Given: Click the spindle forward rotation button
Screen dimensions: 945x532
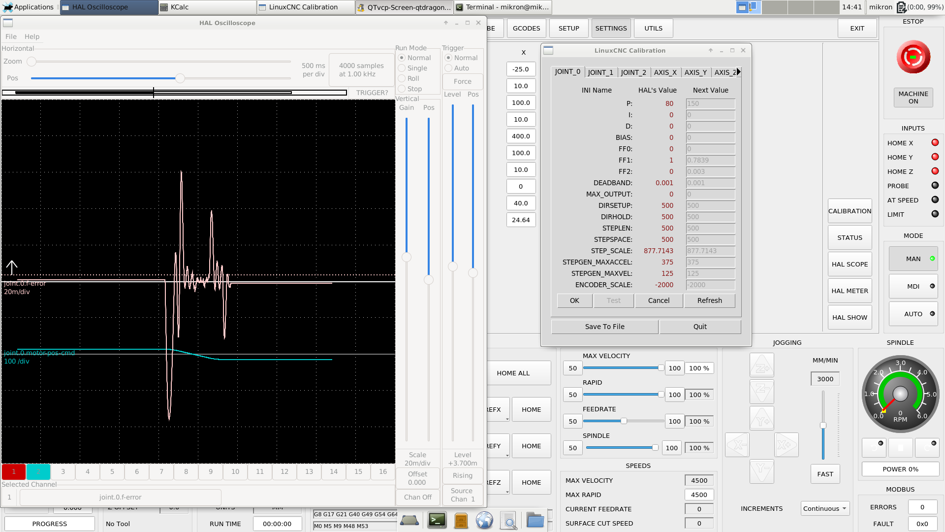Looking at the screenshot, I should coord(927,448).
